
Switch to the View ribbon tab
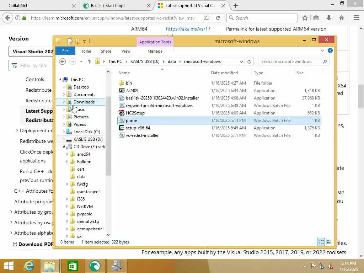click(x=126, y=51)
